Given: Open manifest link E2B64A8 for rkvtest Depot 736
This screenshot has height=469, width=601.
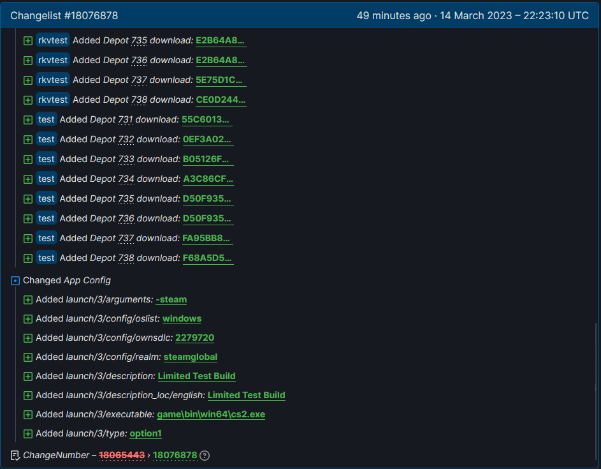Looking at the screenshot, I should click(221, 61).
